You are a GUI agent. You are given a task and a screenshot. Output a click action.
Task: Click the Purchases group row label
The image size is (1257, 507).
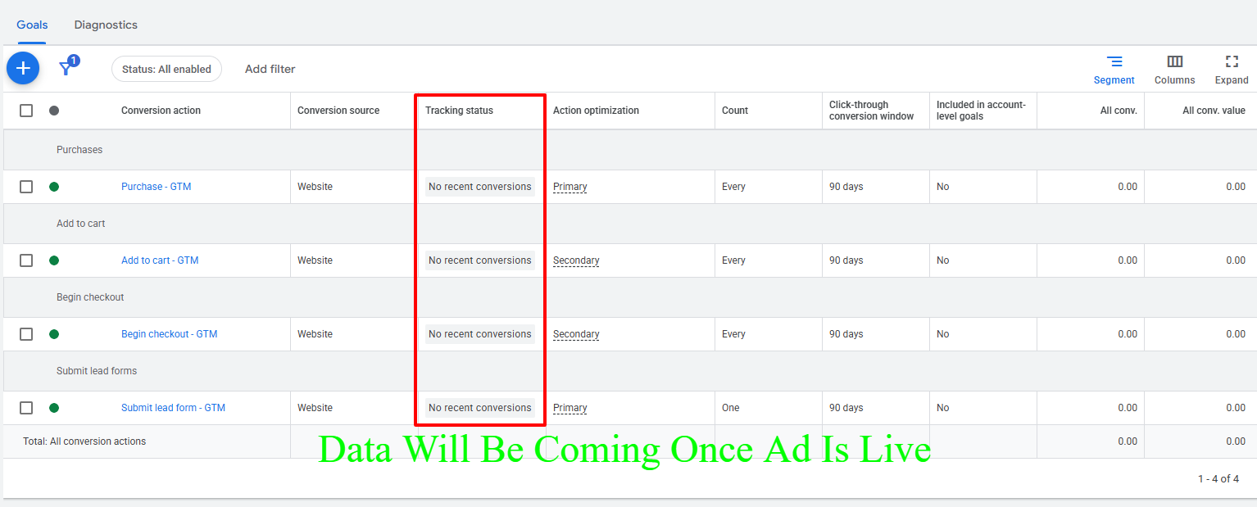pos(79,150)
